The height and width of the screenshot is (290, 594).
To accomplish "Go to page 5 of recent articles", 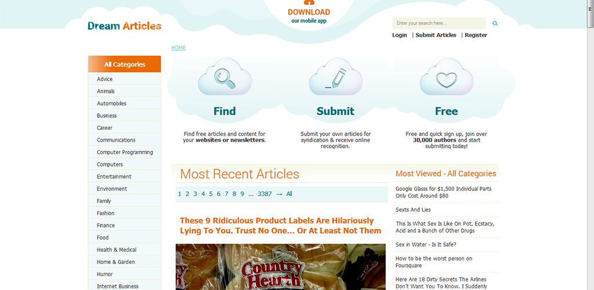I will click(x=211, y=194).
